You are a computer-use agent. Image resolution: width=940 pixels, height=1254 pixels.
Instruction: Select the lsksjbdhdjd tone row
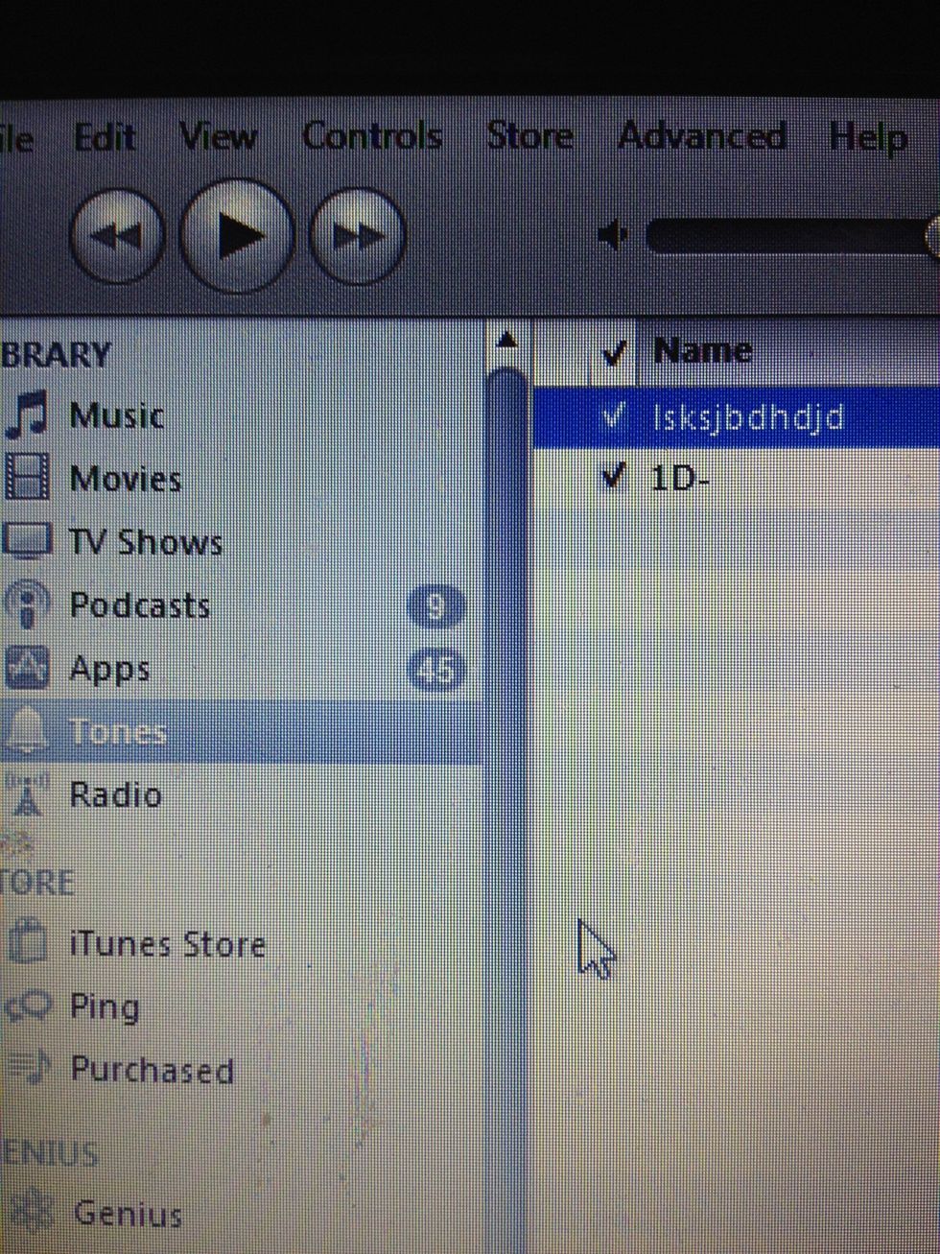tap(736, 415)
